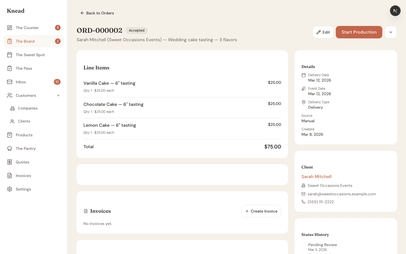Screen dimensions: 406x254
Task: Open the account avatar menu
Action: click(x=395, y=11)
